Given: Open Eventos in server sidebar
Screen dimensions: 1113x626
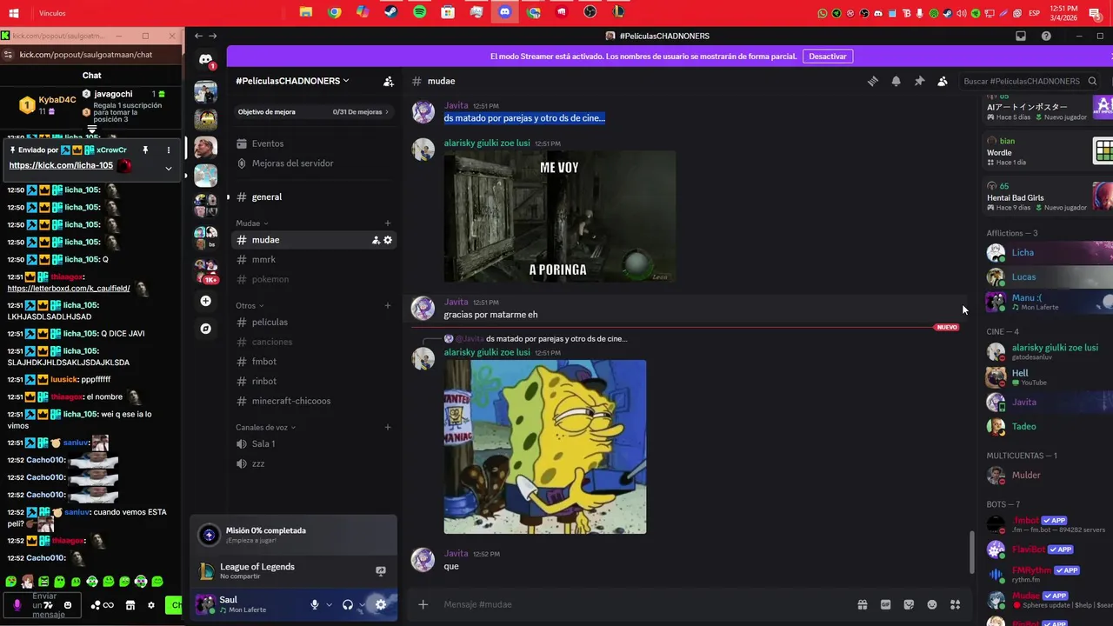Looking at the screenshot, I should (x=313, y=143).
